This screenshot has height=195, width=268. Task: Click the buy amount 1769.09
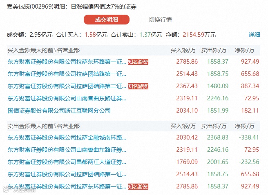click(x=187, y=162)
